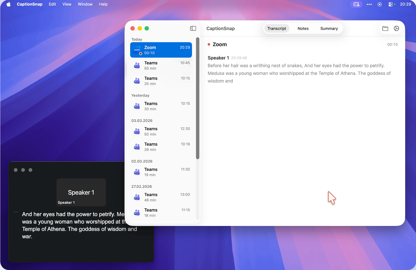The width and height of the screenshot is (416, 270).
Task: Switch to the Notes tab
Action: (303, 29)
